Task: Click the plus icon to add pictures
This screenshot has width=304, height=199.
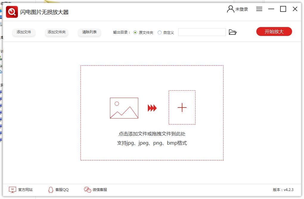Action: click(x=182, y=108)
